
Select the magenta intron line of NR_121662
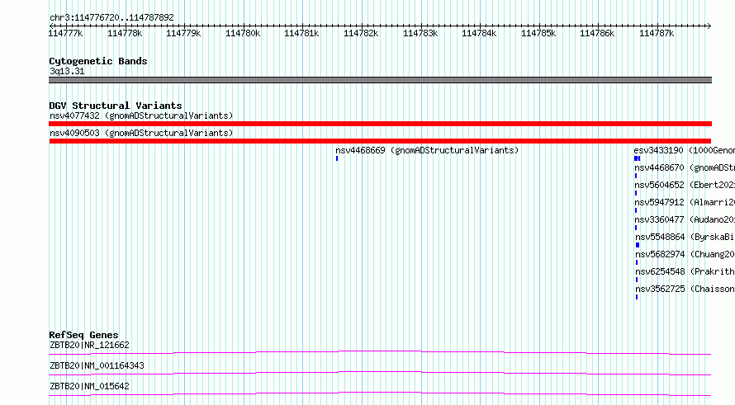point(380,352)
